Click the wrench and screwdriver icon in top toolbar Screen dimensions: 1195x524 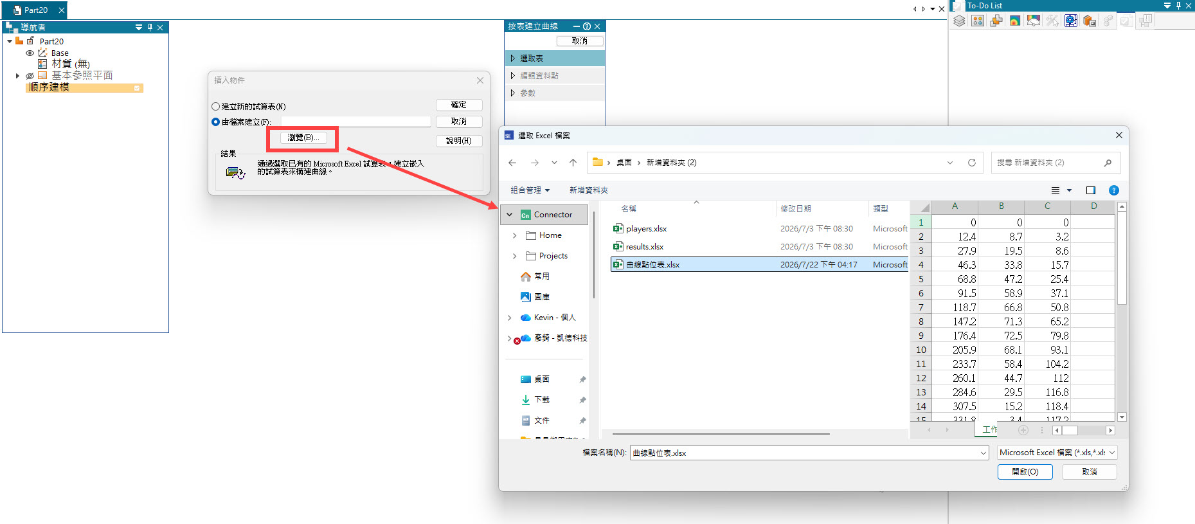(x=1052, y=21)
